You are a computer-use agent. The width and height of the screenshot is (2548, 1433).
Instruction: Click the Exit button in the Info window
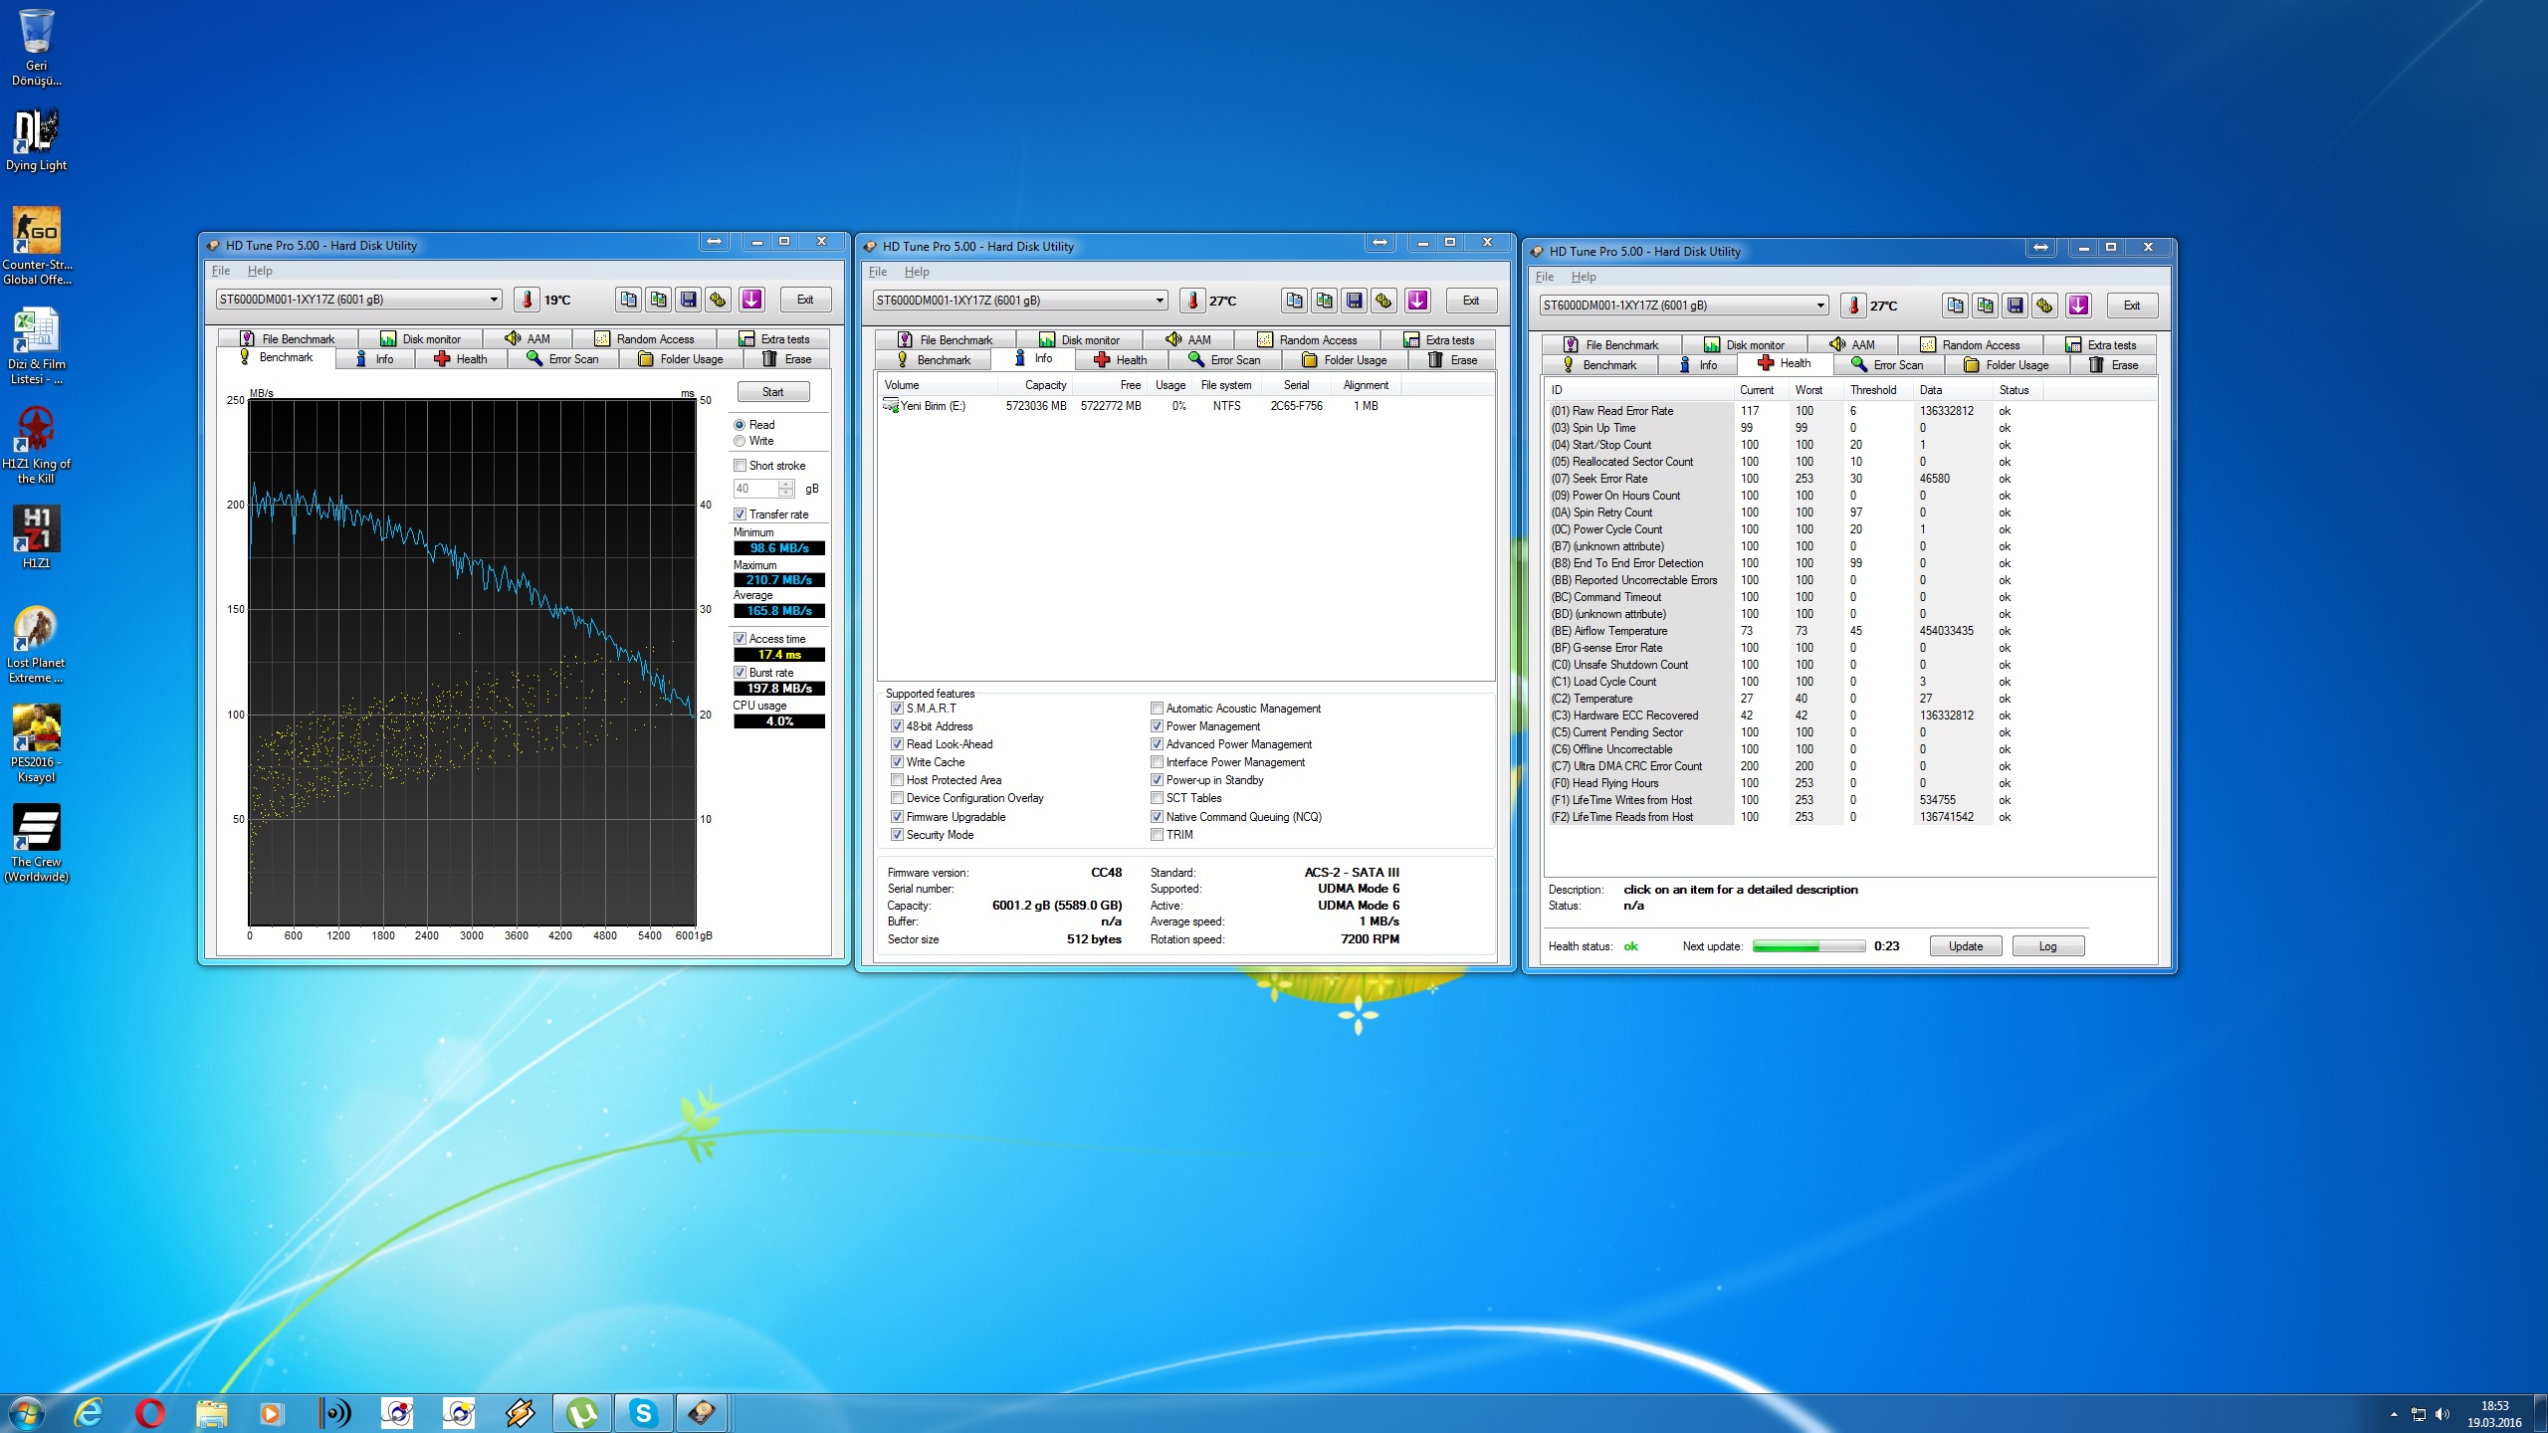[1471, 301]
